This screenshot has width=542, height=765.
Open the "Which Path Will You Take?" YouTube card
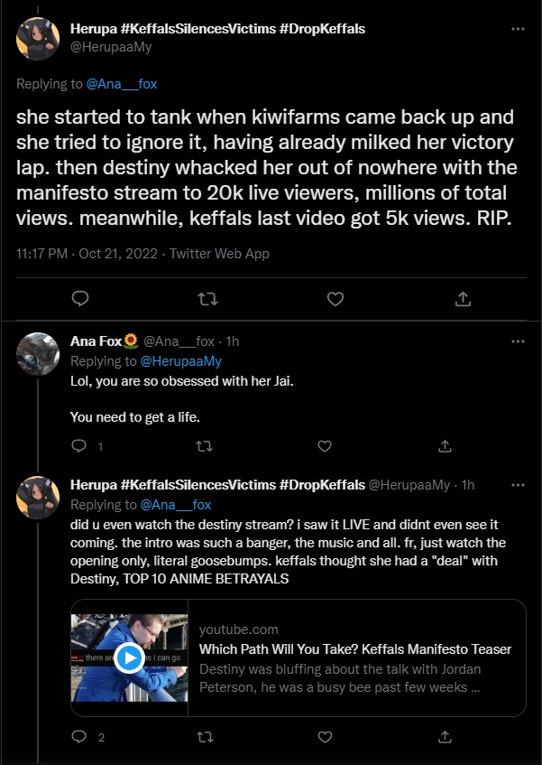pos(355,649)
